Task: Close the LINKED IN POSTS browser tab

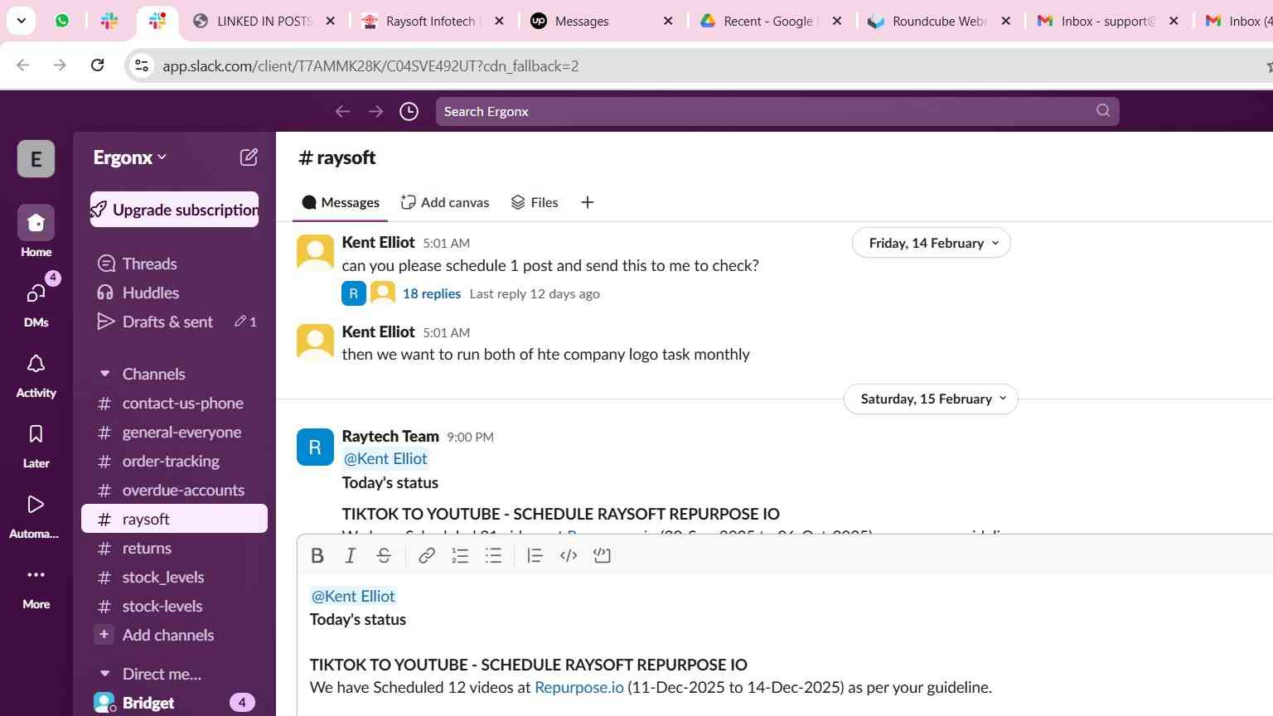Action: [331, 21]
